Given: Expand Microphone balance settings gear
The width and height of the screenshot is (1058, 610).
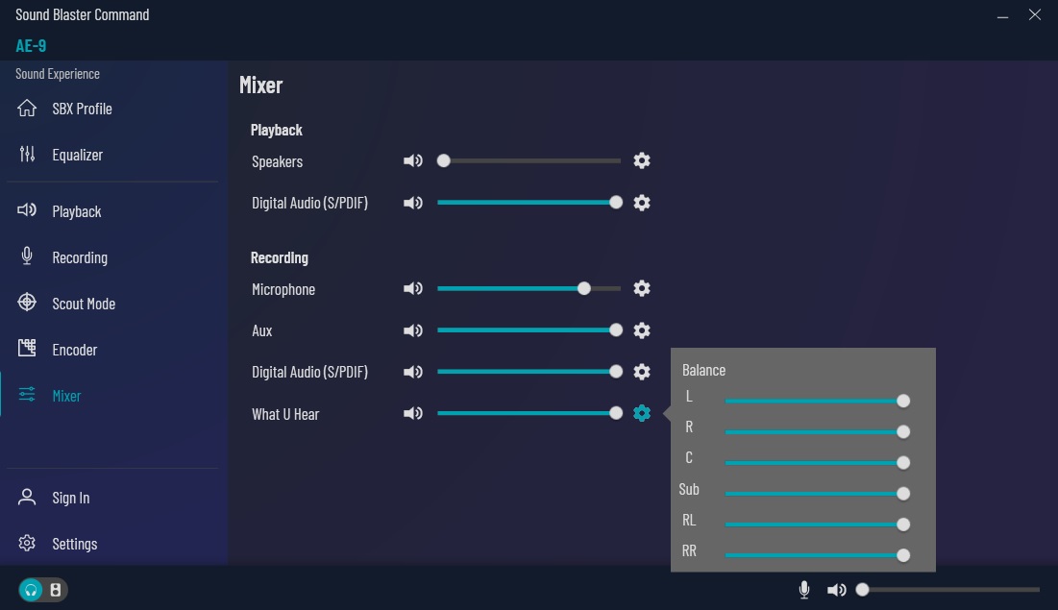Looking at the screenshot, I should tap(642, 289).
